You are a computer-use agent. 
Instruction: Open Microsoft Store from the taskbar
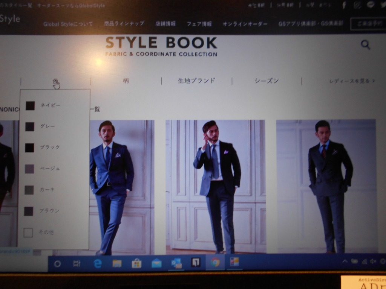136,263
